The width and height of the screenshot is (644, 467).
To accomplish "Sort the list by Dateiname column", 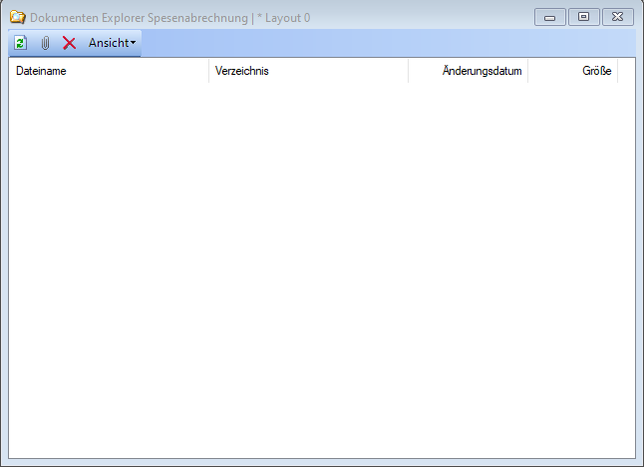I will coord(108,71).
